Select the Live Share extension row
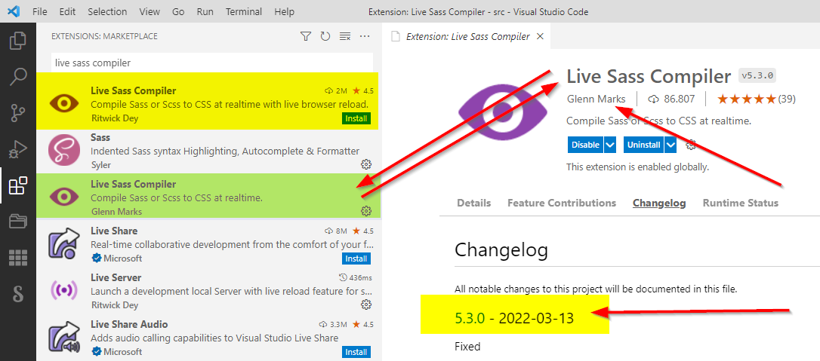This screenshot has width=820, height=361. pyautogui.click(x=208, y=243)
